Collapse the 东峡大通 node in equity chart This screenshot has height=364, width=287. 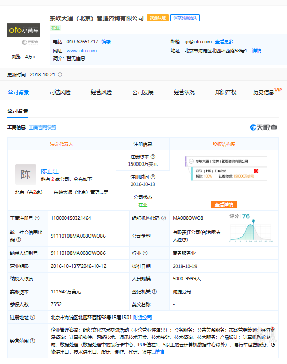(191, 161)
